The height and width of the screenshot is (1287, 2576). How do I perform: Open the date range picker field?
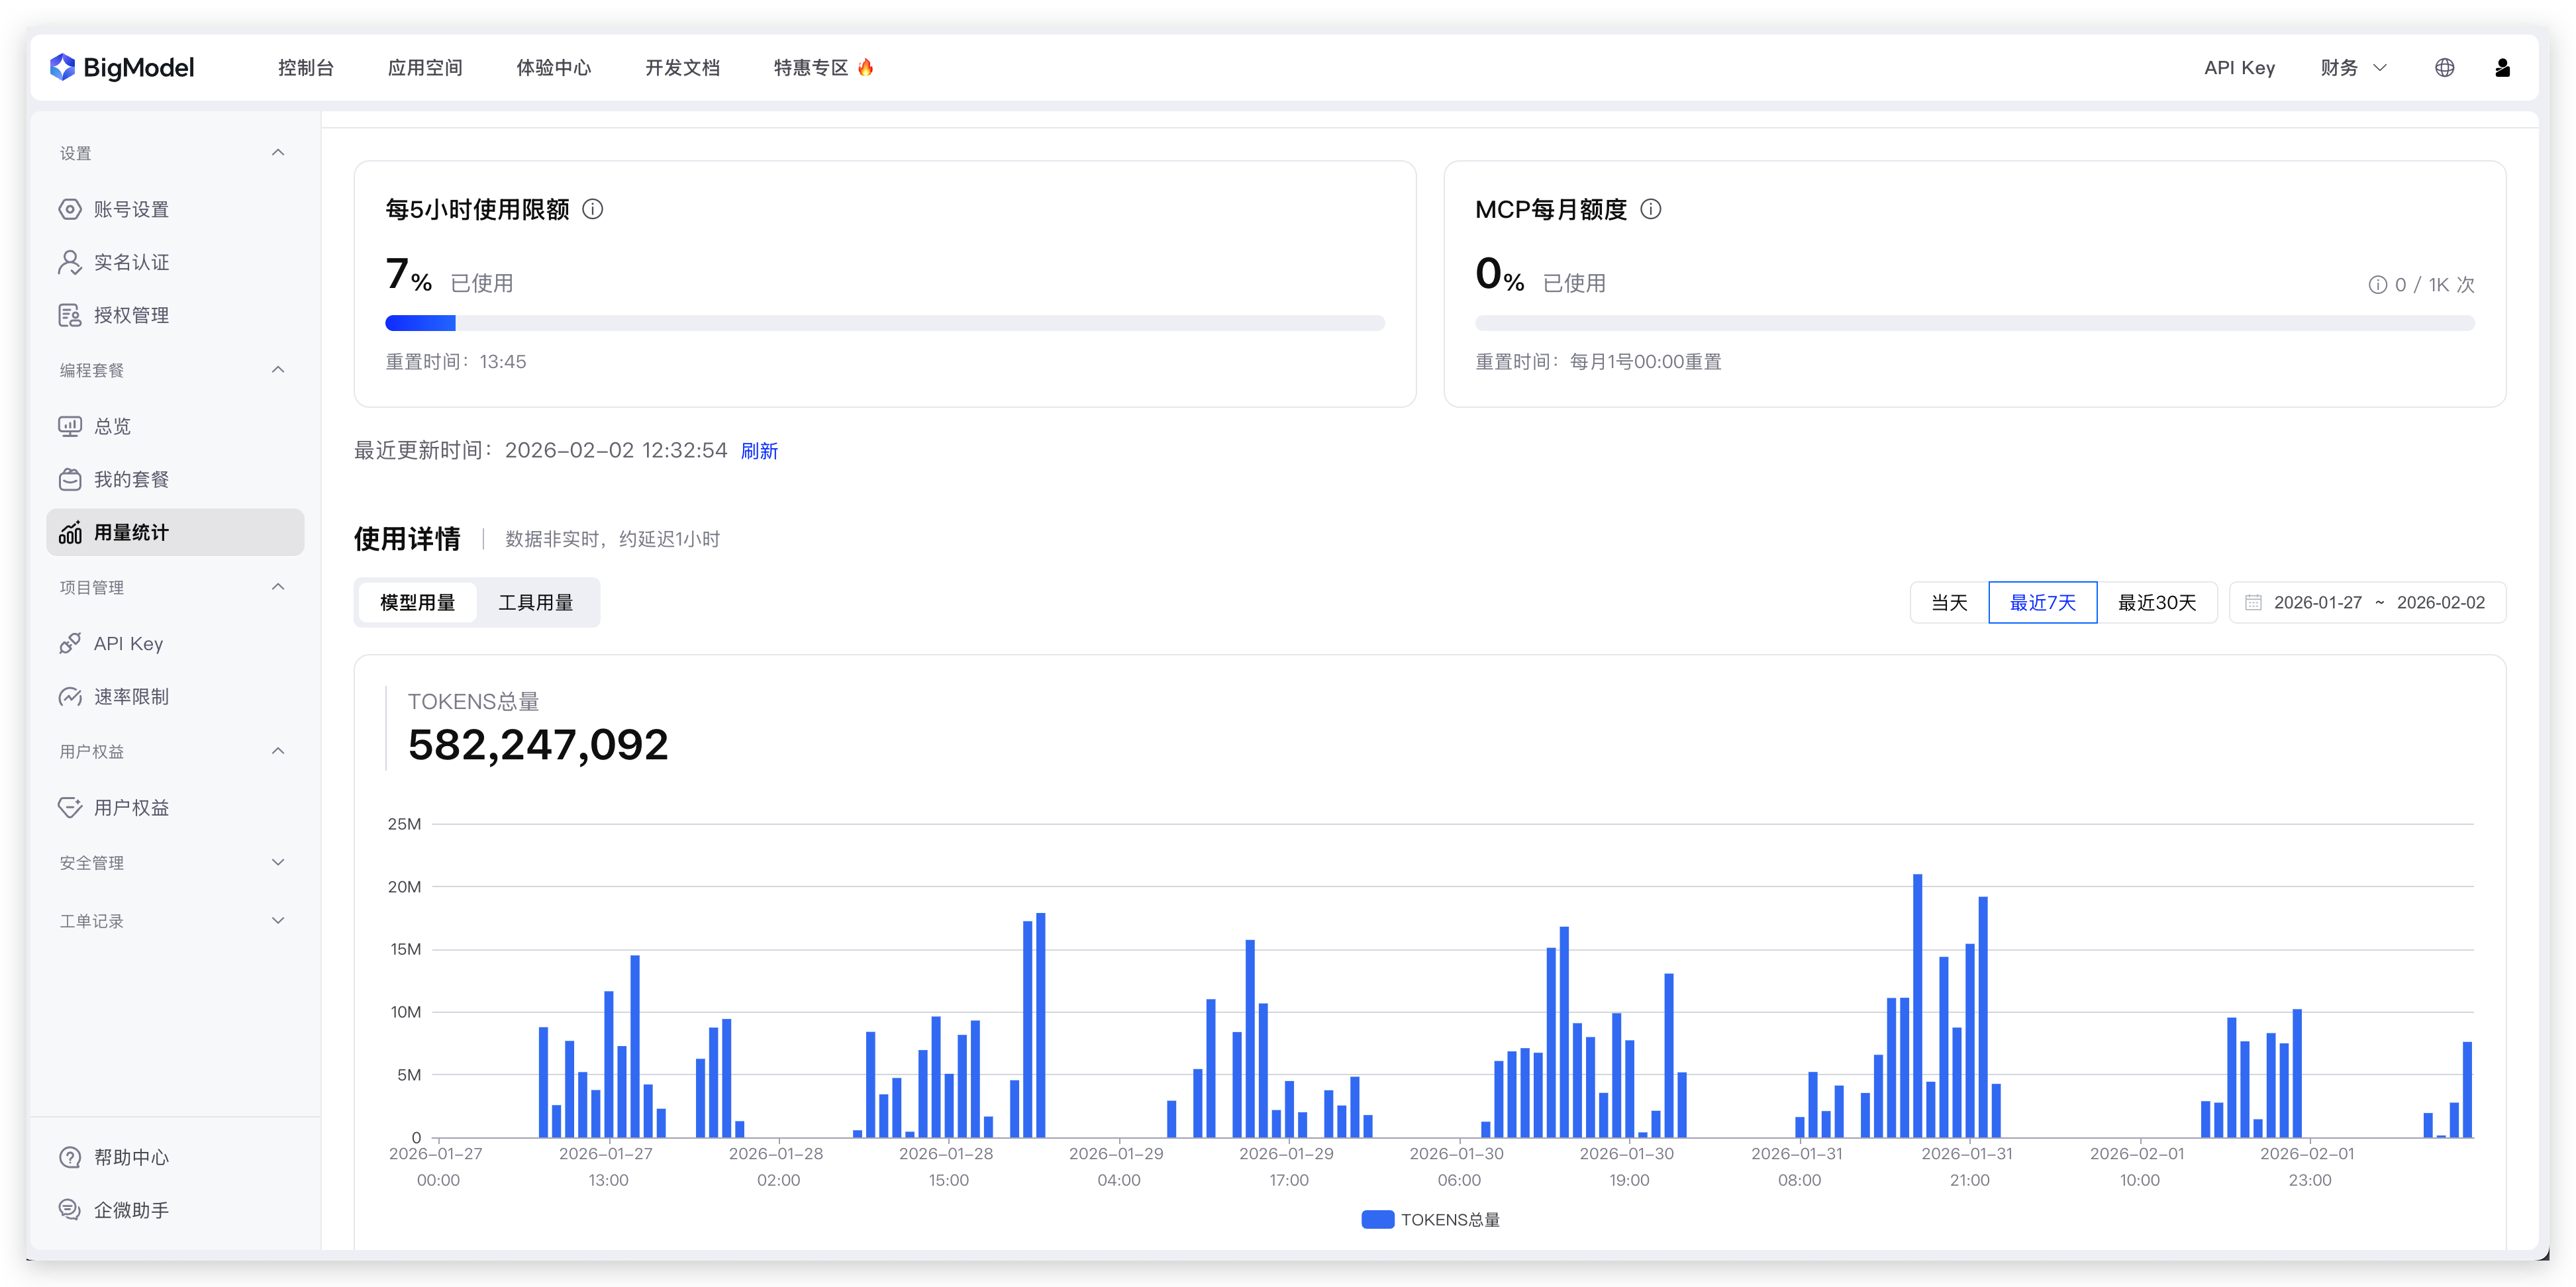(2367, 602)
